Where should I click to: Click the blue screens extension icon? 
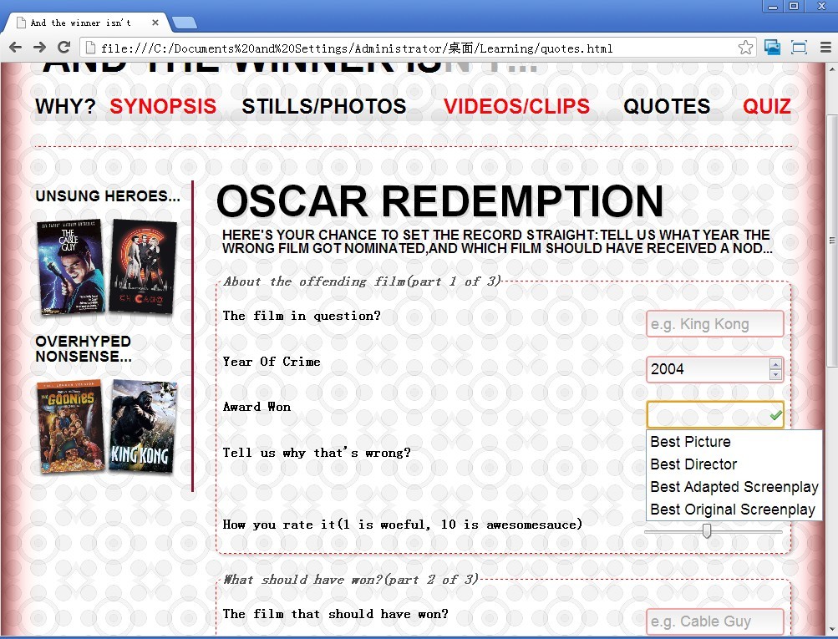pos(772,48)
